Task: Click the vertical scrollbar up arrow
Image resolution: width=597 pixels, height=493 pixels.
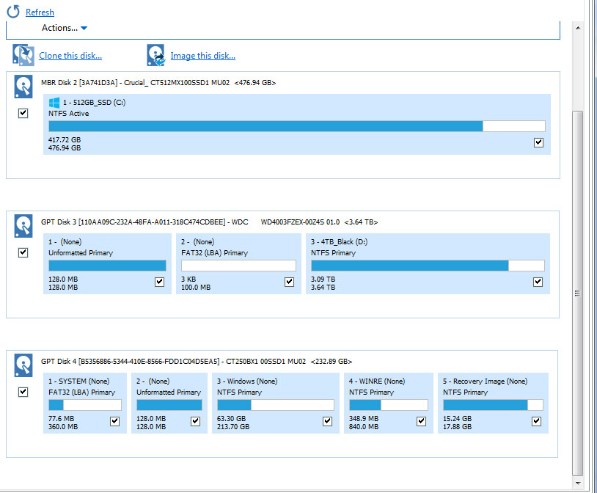Action: click(x=578, y=27)
